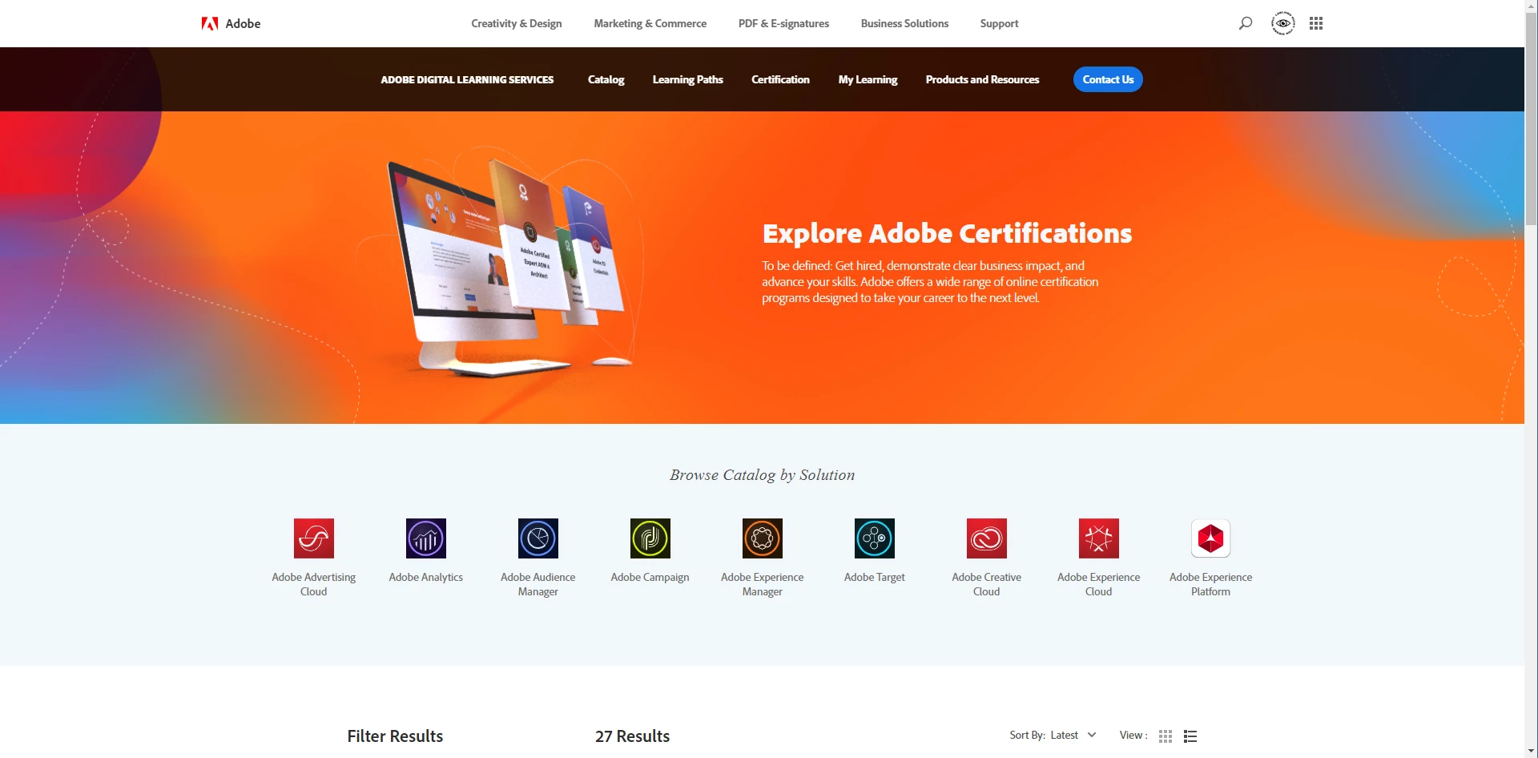1538x758 pixels.
Task: Switch to list view icon
Action: point(1190,736)
